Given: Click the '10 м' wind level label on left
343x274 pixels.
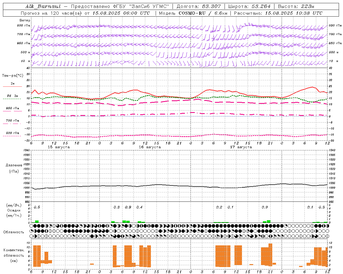Looking at the screenshot, I should 26,61.
